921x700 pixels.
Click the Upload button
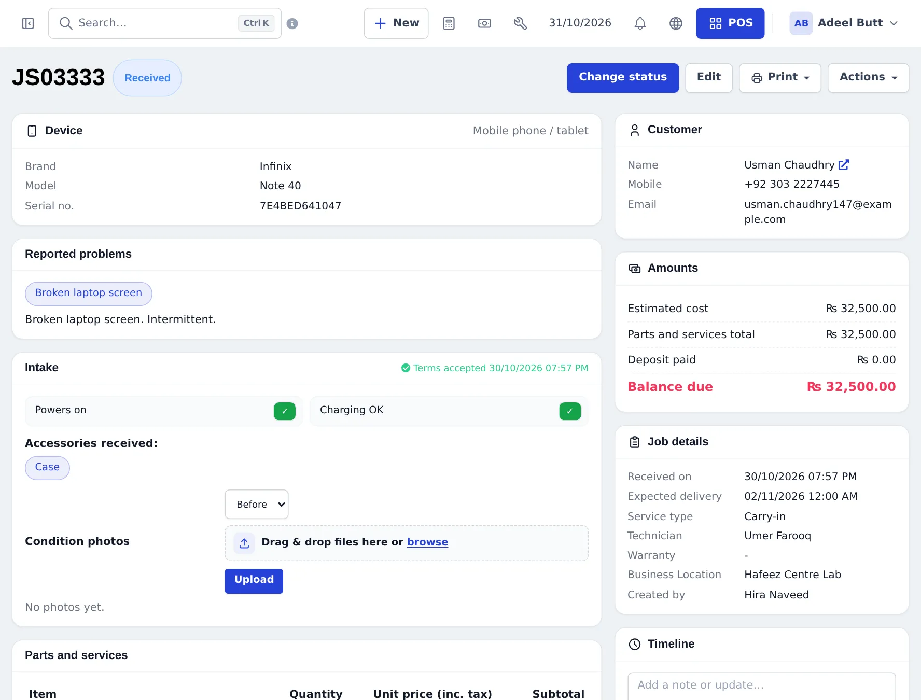tap(254, 581)
